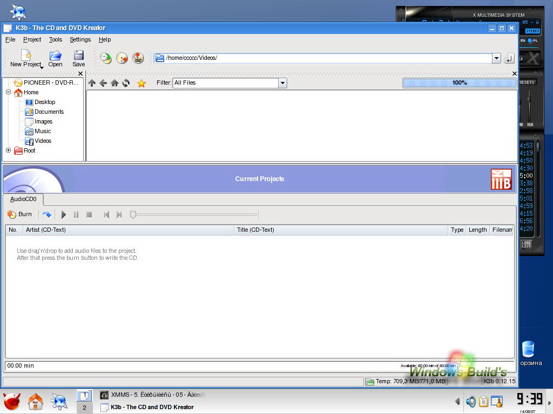Viewport: 553px width, 414px height.
Task: Skip to next track
Action: pos(119,215)
